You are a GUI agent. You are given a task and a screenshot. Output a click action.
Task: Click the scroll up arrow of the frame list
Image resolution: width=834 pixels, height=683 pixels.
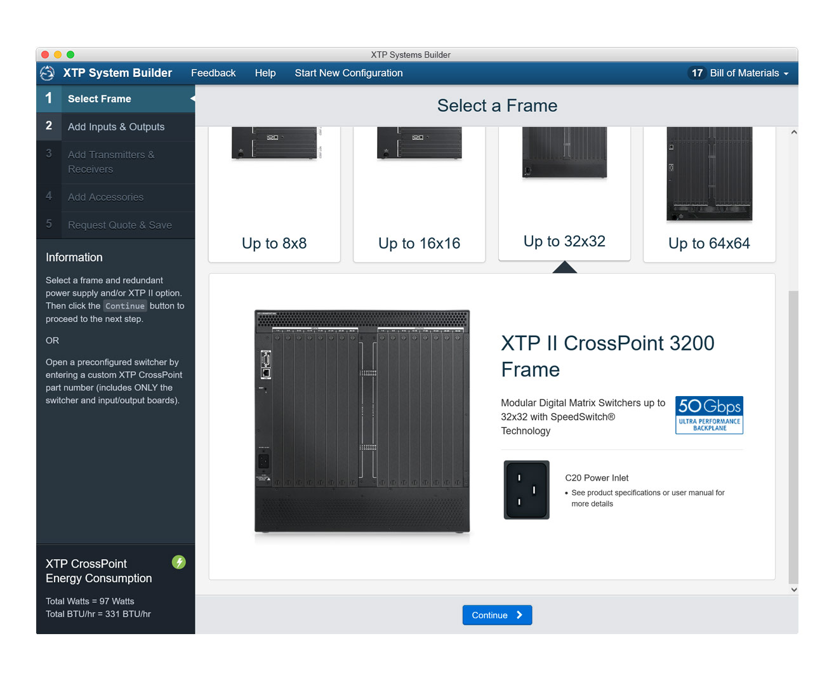tap(793, 132)
